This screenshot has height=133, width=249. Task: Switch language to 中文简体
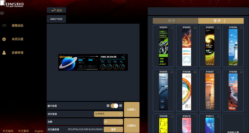(8, 131)
